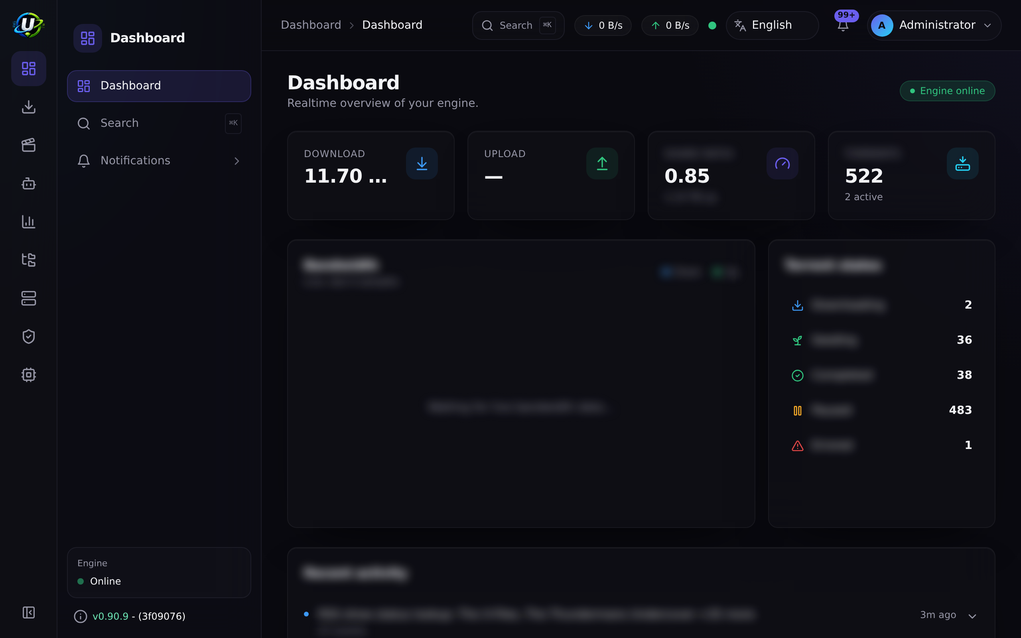
Task: Click the seedling sprout icon in the row showing 36
Action: tap(797, 340)
